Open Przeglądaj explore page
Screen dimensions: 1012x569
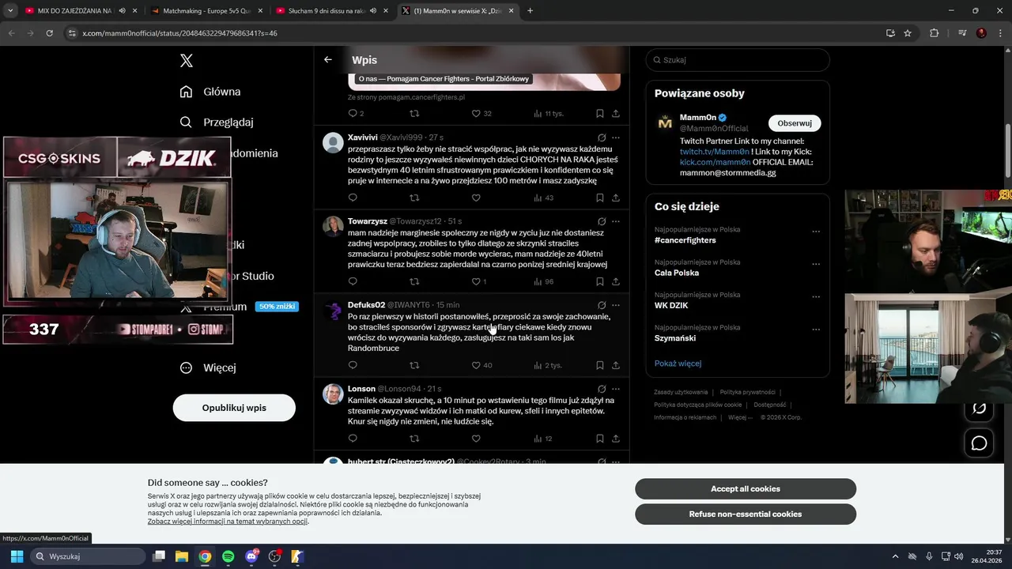pos(217,122)
